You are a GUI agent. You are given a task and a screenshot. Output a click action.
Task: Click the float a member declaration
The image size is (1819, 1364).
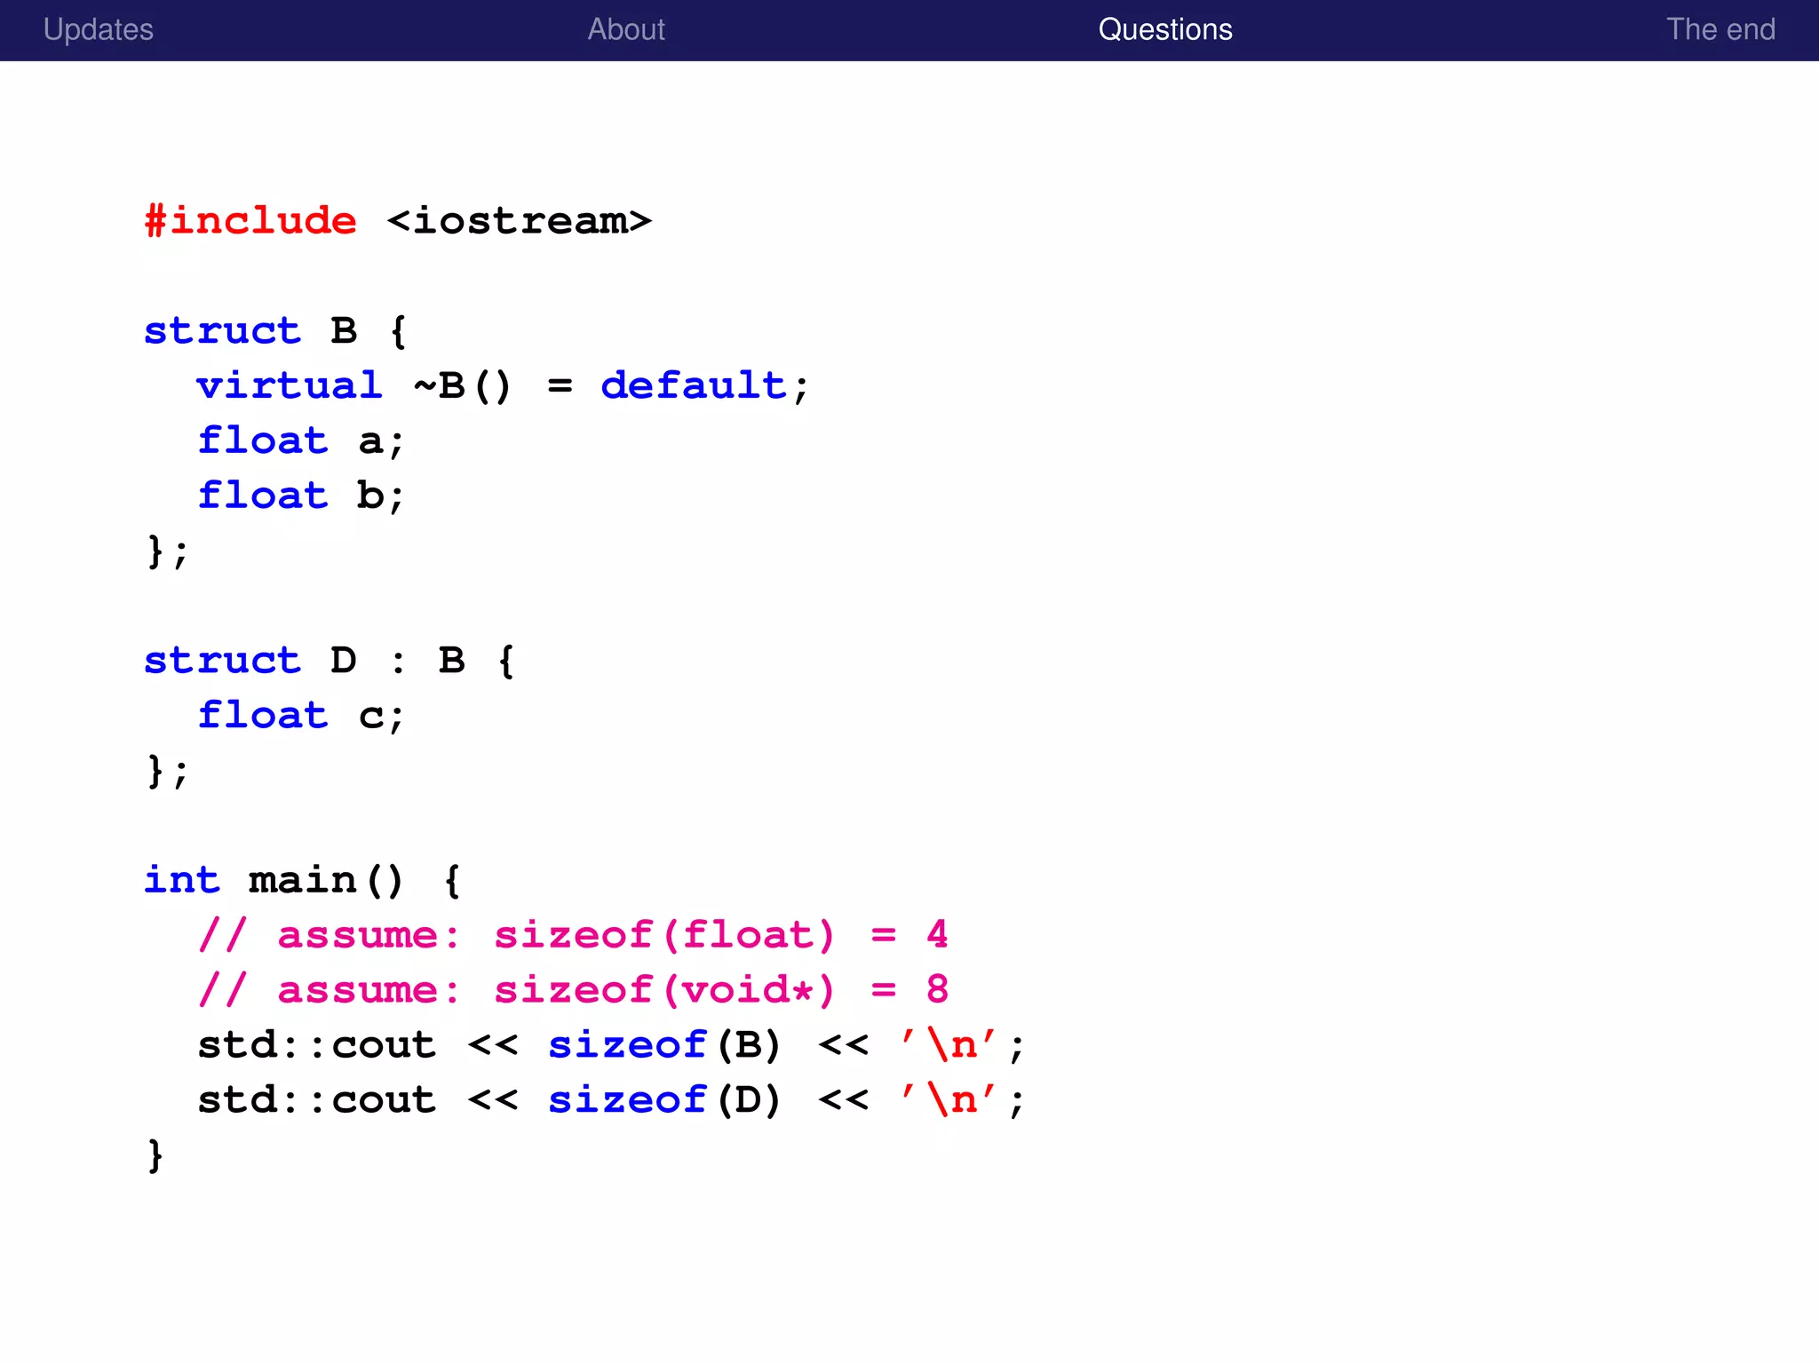pos(300,440)
